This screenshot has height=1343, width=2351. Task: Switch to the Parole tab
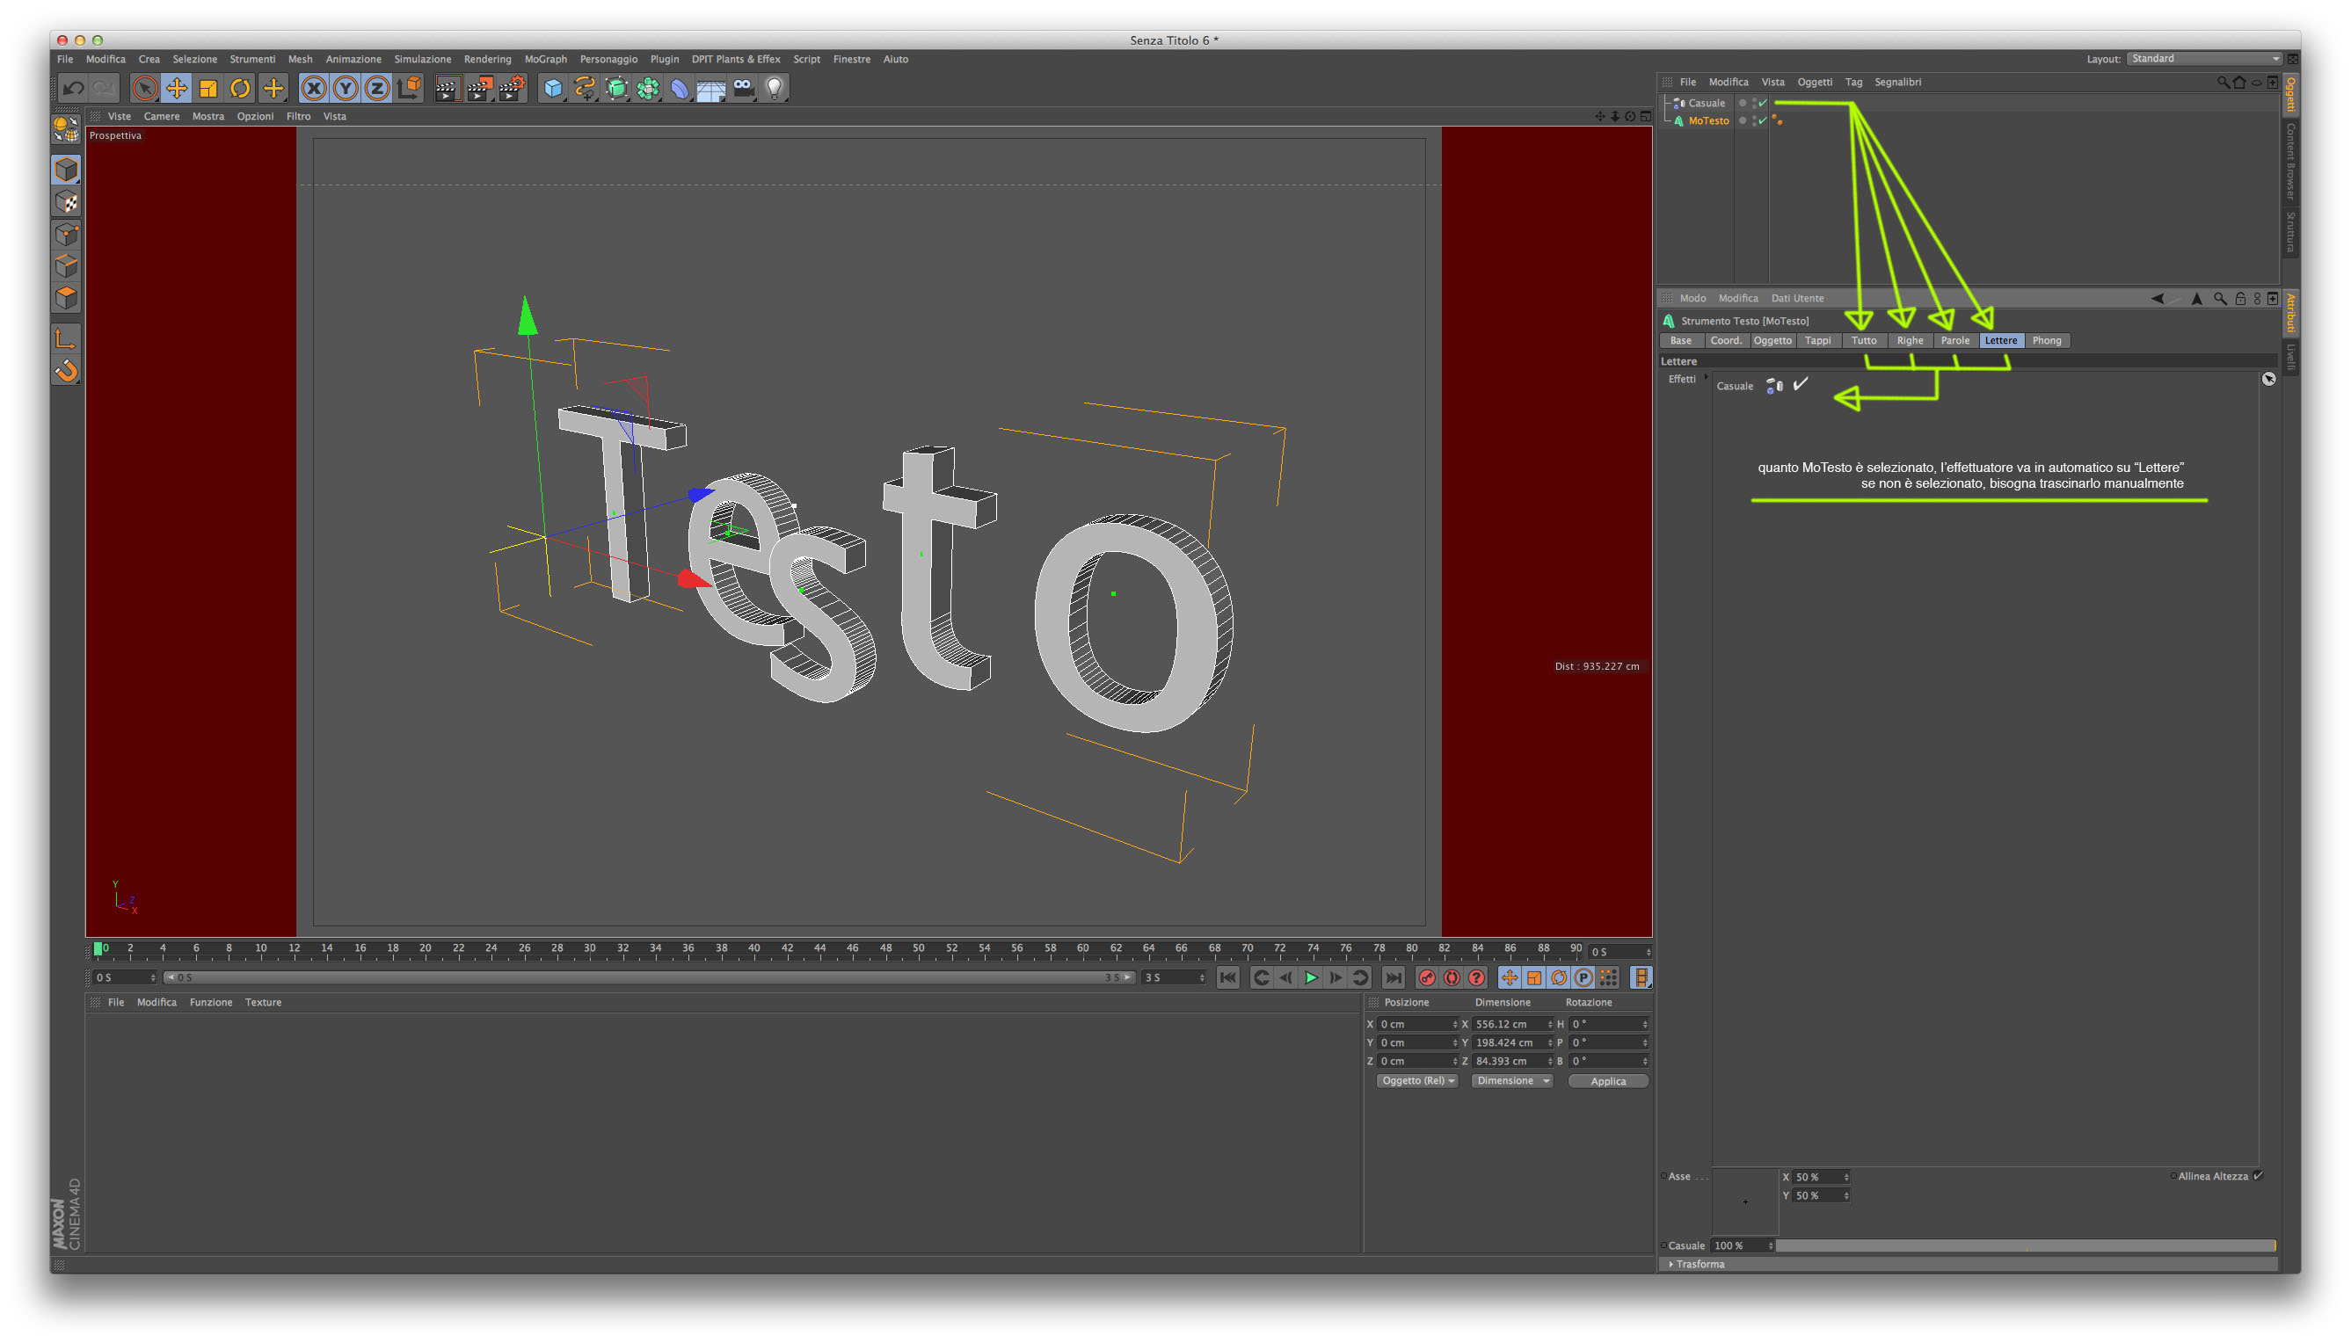pyautogui.click(x=1954, y=340)
